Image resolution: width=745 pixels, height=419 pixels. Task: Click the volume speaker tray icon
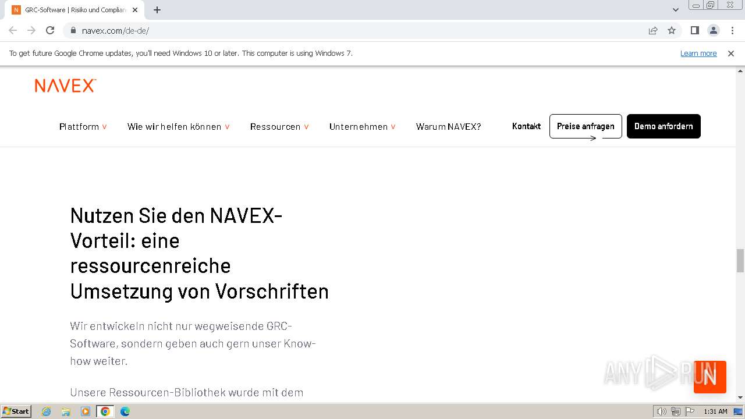661,411
